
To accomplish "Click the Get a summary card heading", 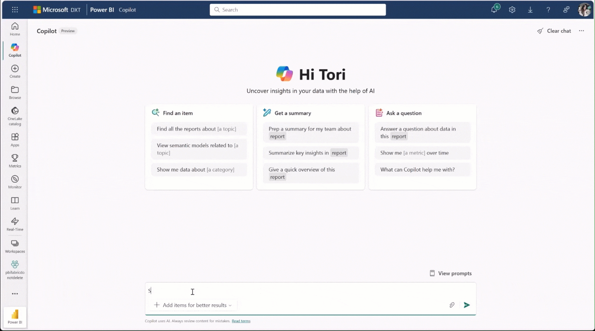I will tap(293, 113).
